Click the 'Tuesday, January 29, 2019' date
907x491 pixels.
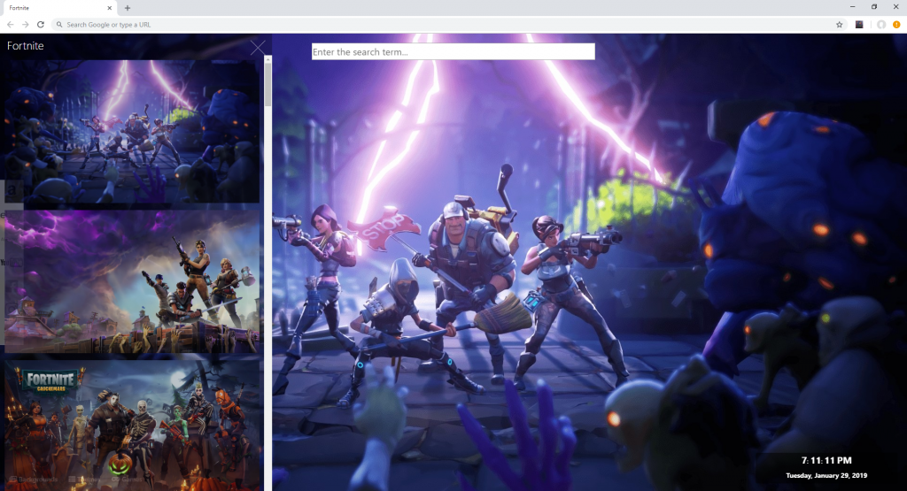click(x=826, y=475)
